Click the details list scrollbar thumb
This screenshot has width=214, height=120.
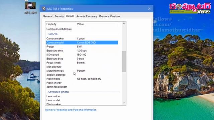point(124,61)
